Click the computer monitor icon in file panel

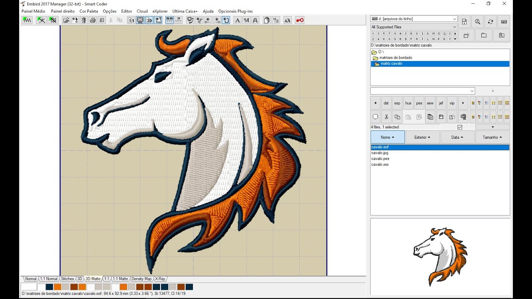tap(463, 117)
